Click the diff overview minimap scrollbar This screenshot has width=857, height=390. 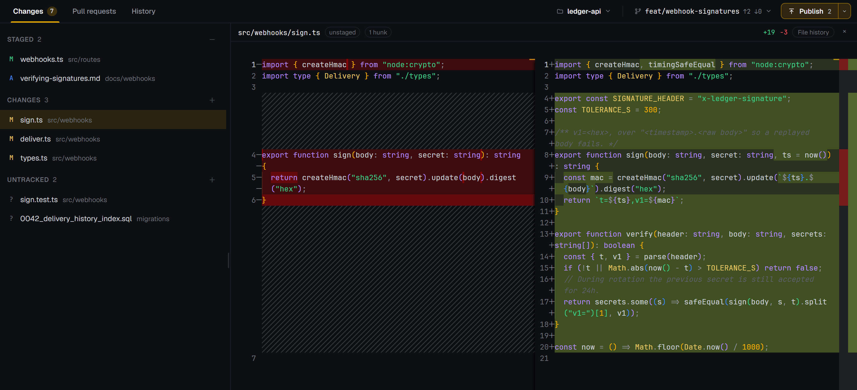point(848,224)
